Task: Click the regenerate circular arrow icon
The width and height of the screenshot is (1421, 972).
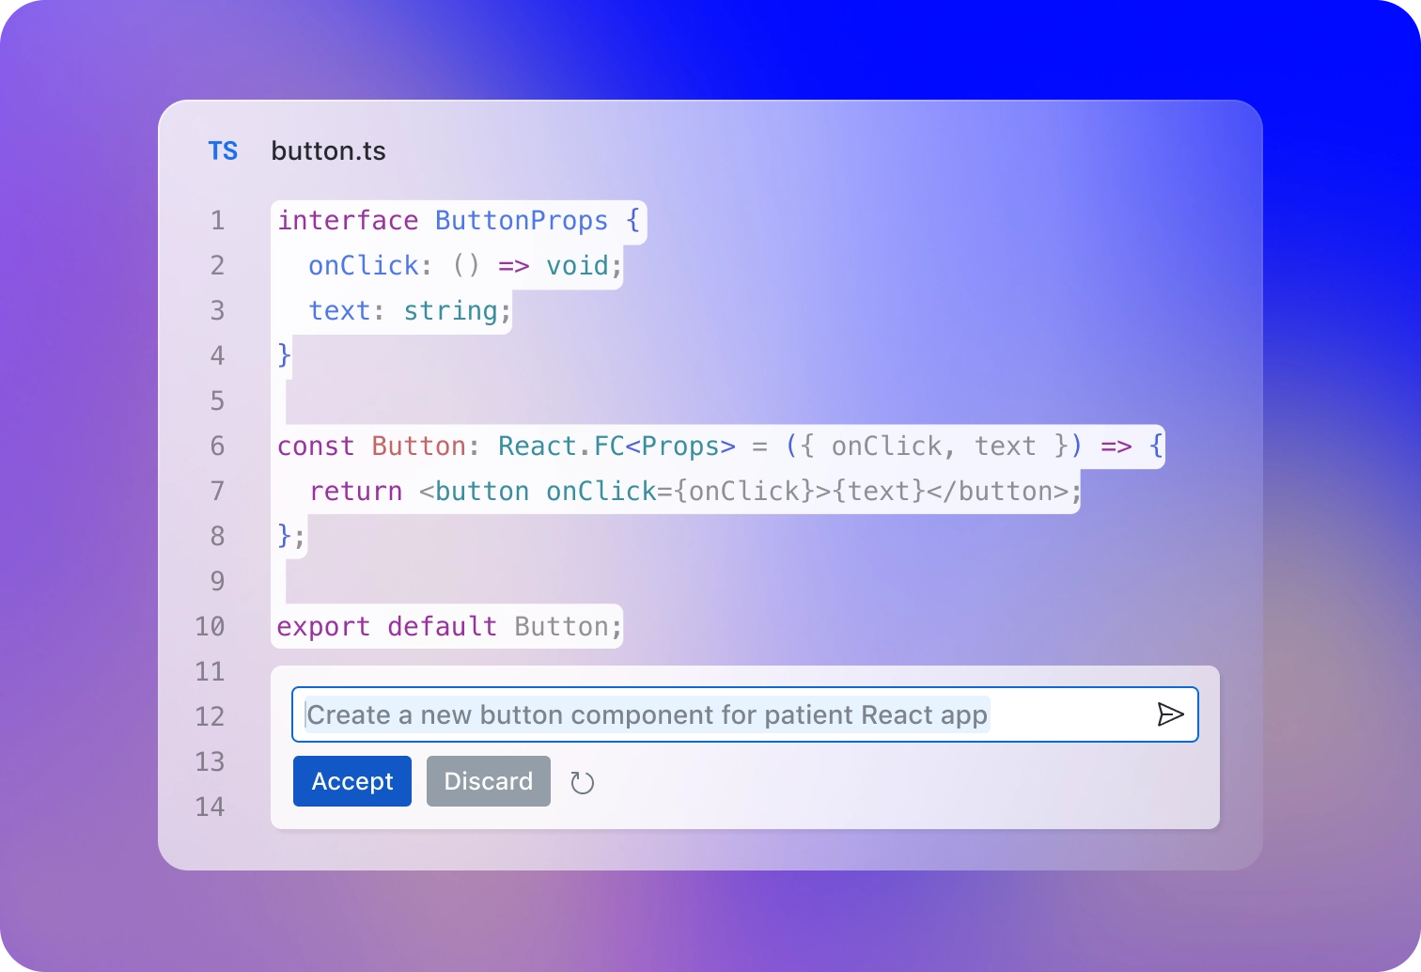Action: (x=583, y=782)
